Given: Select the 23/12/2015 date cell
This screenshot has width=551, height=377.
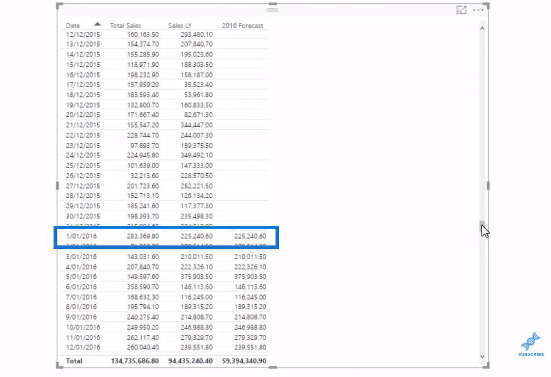Looking at the screenshot, I should (83, 145).
